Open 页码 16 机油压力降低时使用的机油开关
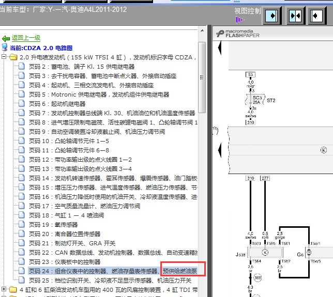Screen dimensions: 333x297 click(113, 197)
